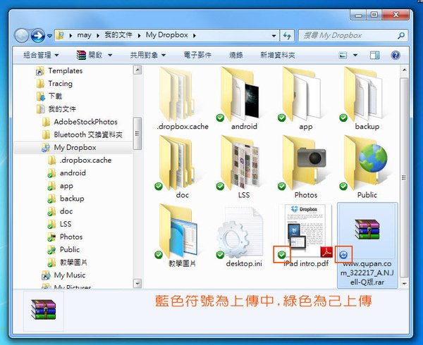The image size is (423, 345).
Task: Open the help question mark icon
Action: point(396,55)
